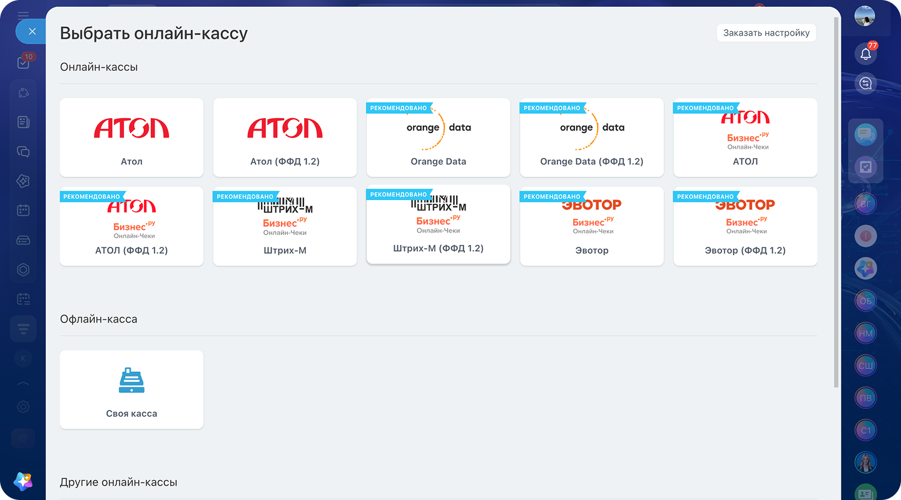901x500 pixels.
Task: Select the Эвотор cash register card
Action: (591, 226)
